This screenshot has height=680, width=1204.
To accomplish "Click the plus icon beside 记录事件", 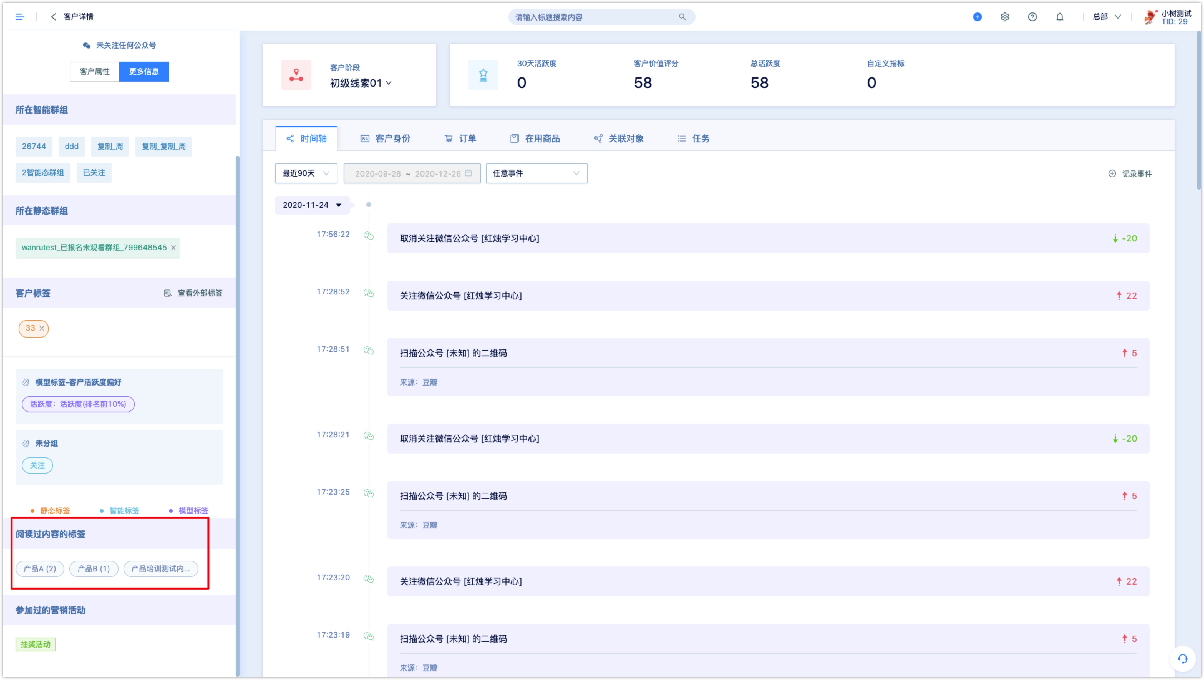I will (1112, 173).
